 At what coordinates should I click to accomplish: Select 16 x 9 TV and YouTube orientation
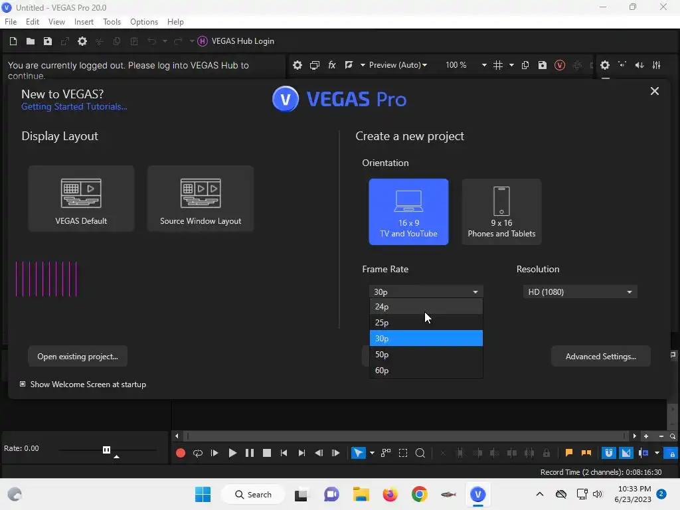point(408,212)
